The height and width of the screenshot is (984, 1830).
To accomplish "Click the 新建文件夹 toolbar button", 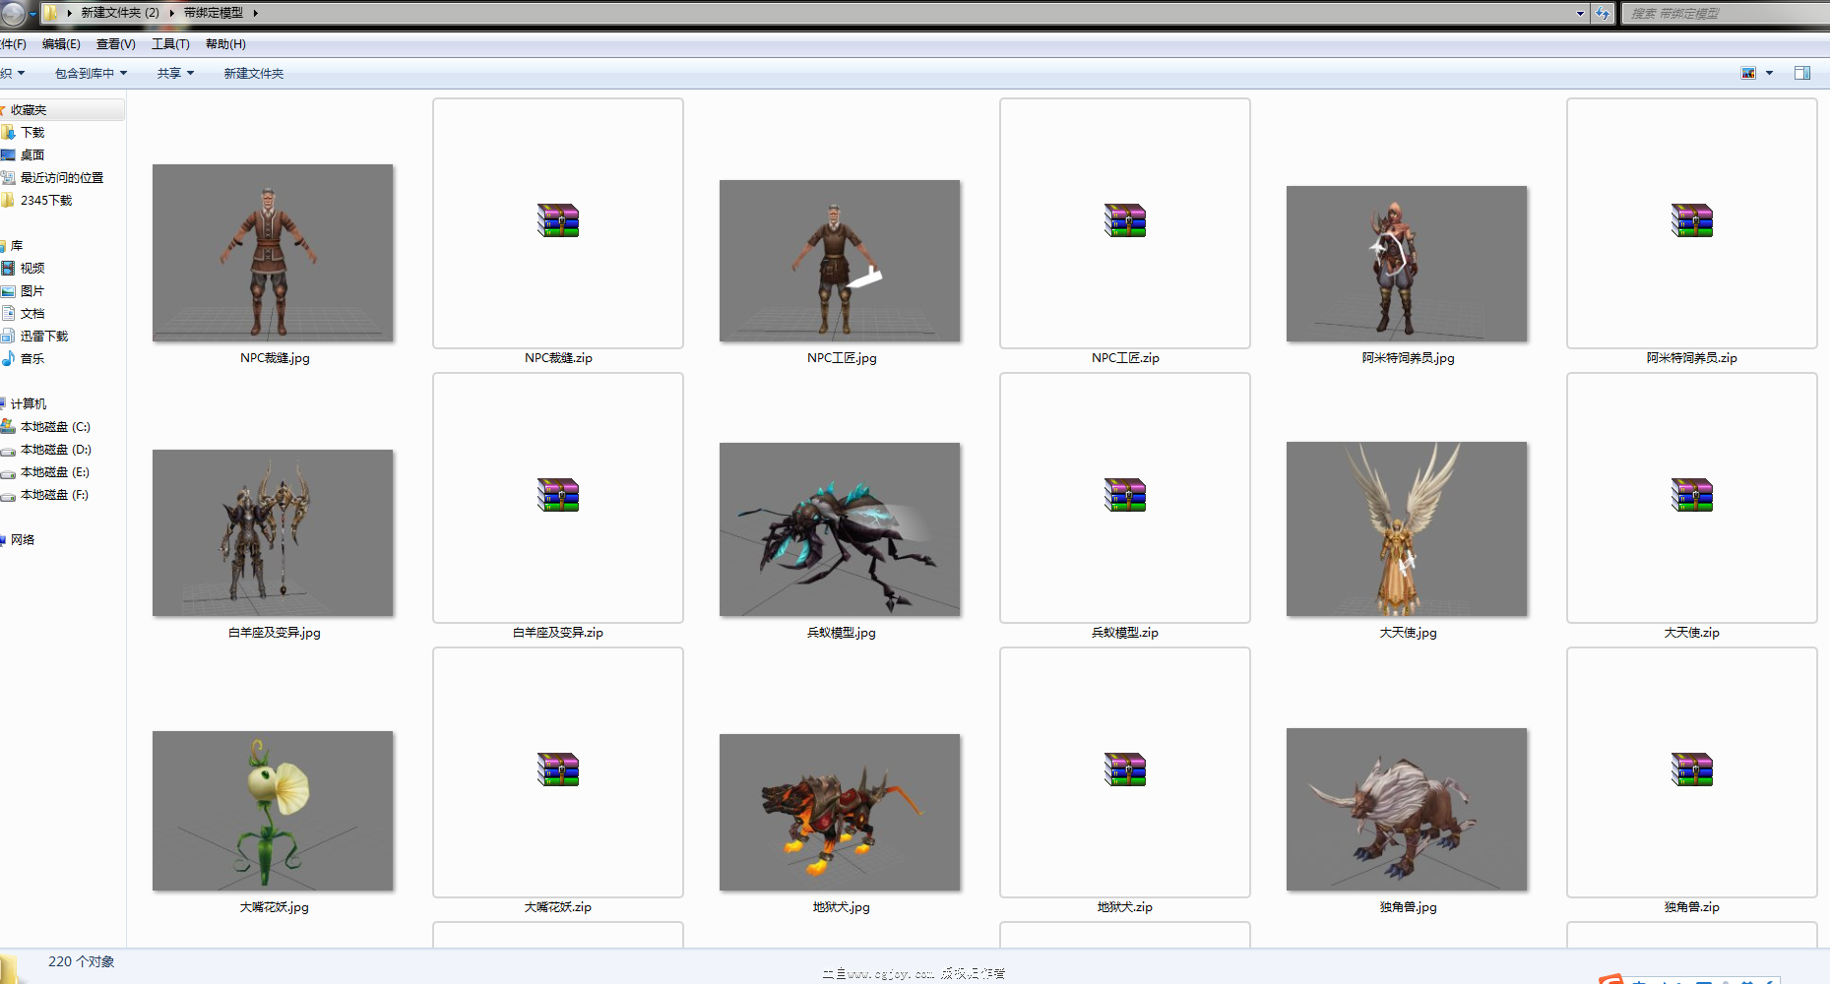I will pyautogui.click(x=253, y=74).
